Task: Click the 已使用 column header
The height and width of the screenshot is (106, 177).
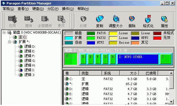Action: [x=148, y=73]
